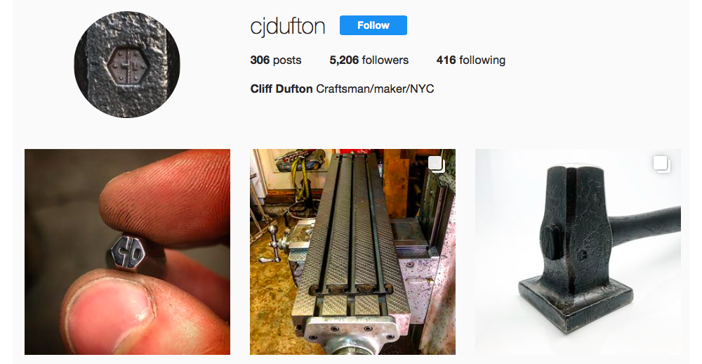Click the 306 posts count
The image size is (702, 364).
[275, 60]
